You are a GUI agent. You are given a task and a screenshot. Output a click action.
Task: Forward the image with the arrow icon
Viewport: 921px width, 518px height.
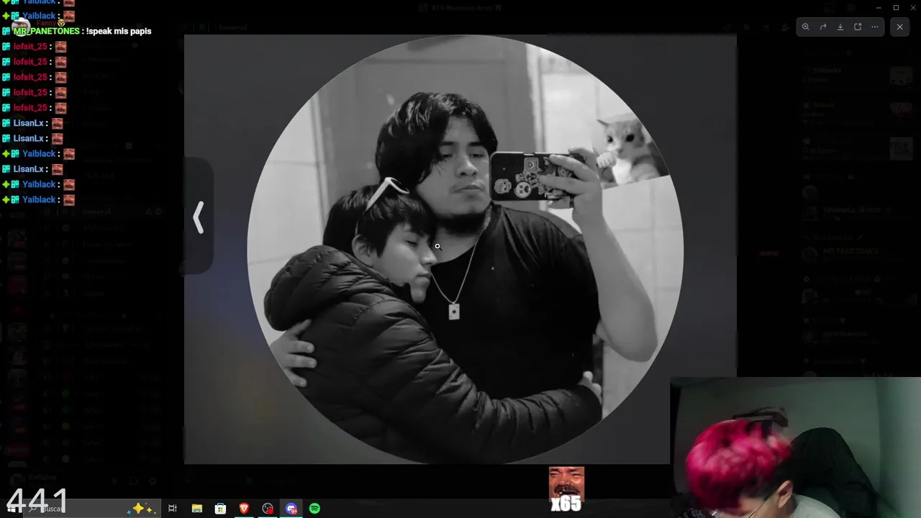pyautogui.click(x=823, y=27)
